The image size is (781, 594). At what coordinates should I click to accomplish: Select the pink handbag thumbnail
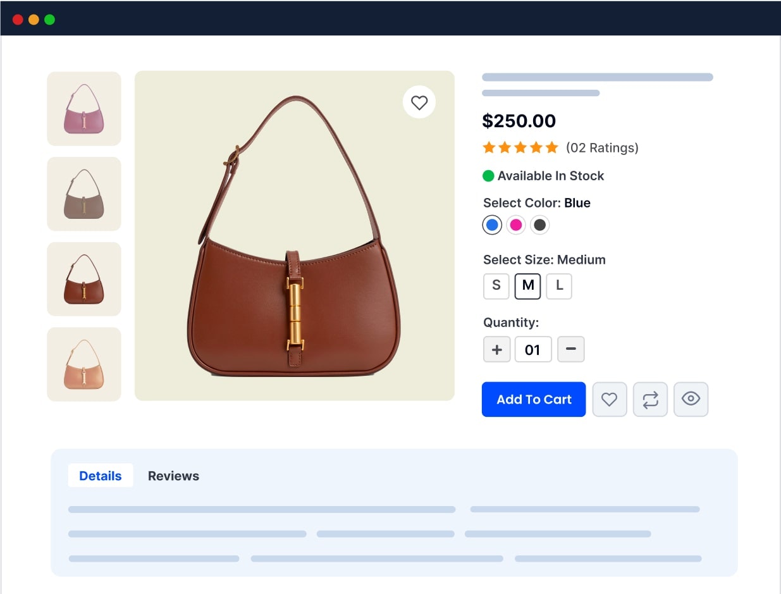(83, 108)
